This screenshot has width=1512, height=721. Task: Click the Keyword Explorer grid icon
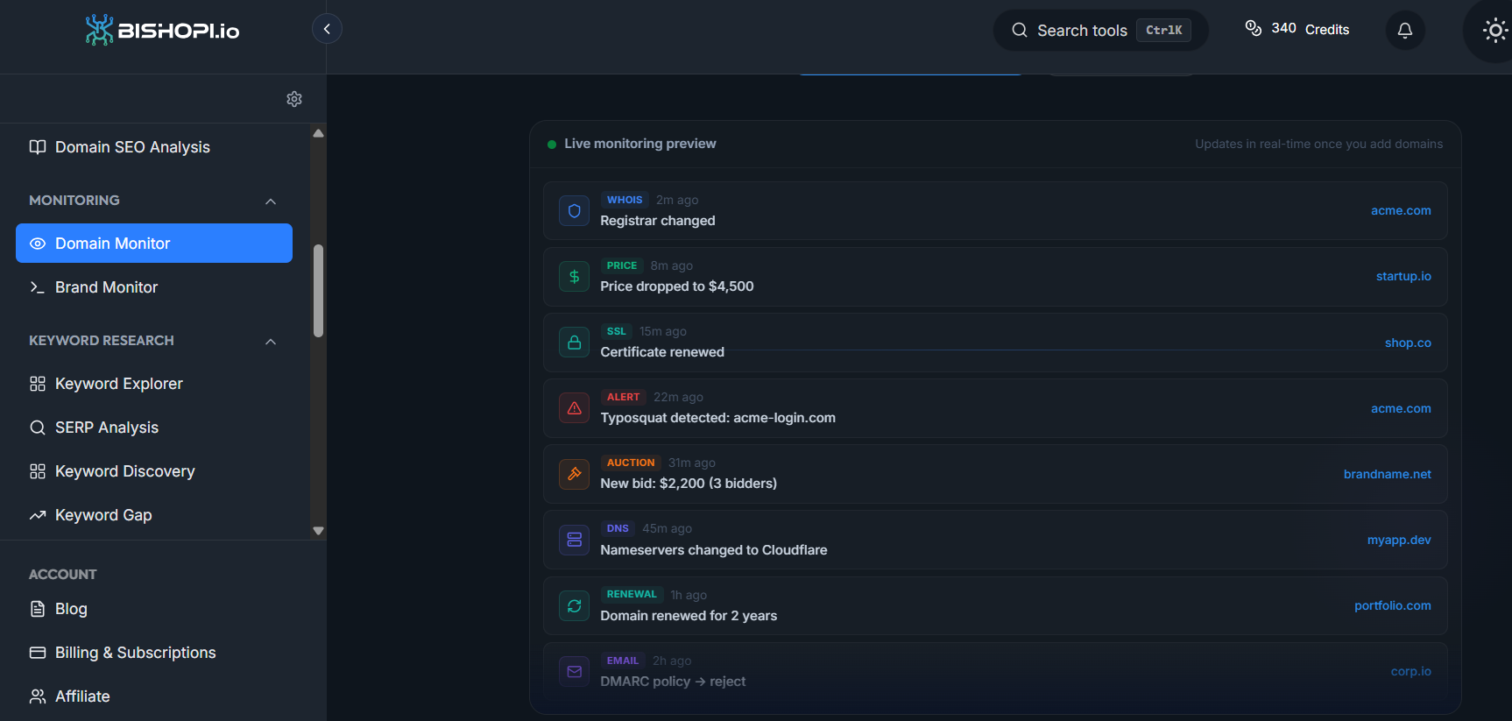[38, 384]
